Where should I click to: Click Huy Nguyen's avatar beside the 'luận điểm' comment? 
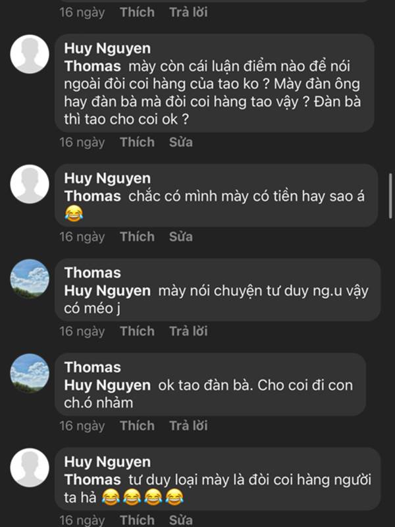(x=30, y=54)
